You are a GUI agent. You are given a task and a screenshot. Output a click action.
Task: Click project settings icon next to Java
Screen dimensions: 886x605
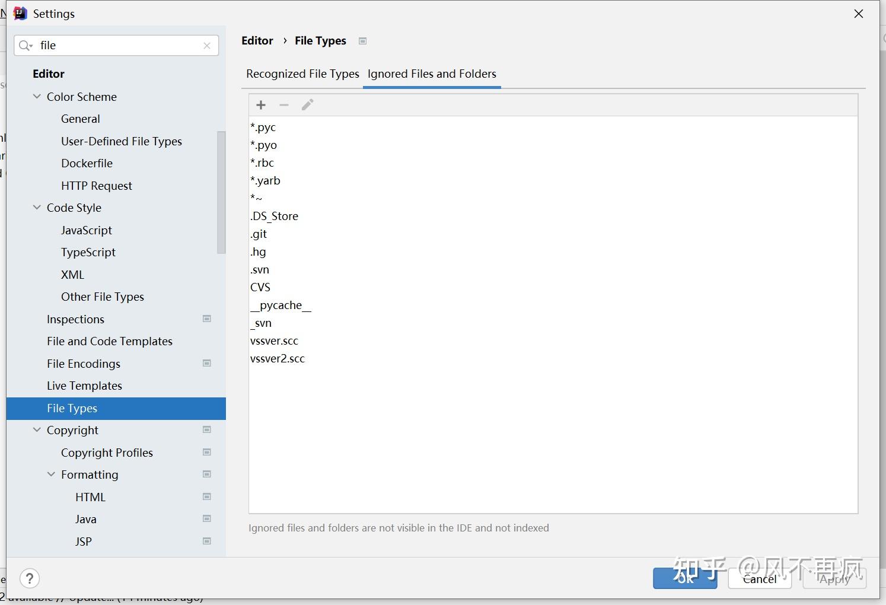[x=207, y=519]
